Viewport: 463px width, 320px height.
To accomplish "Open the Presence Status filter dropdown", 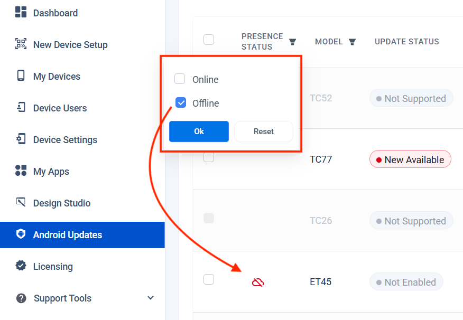I will (x=292, y=42).
